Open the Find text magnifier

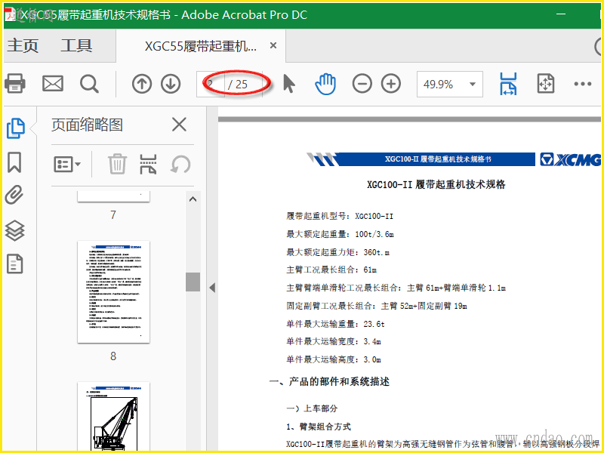pyautogui.click(x=89, y=84)
